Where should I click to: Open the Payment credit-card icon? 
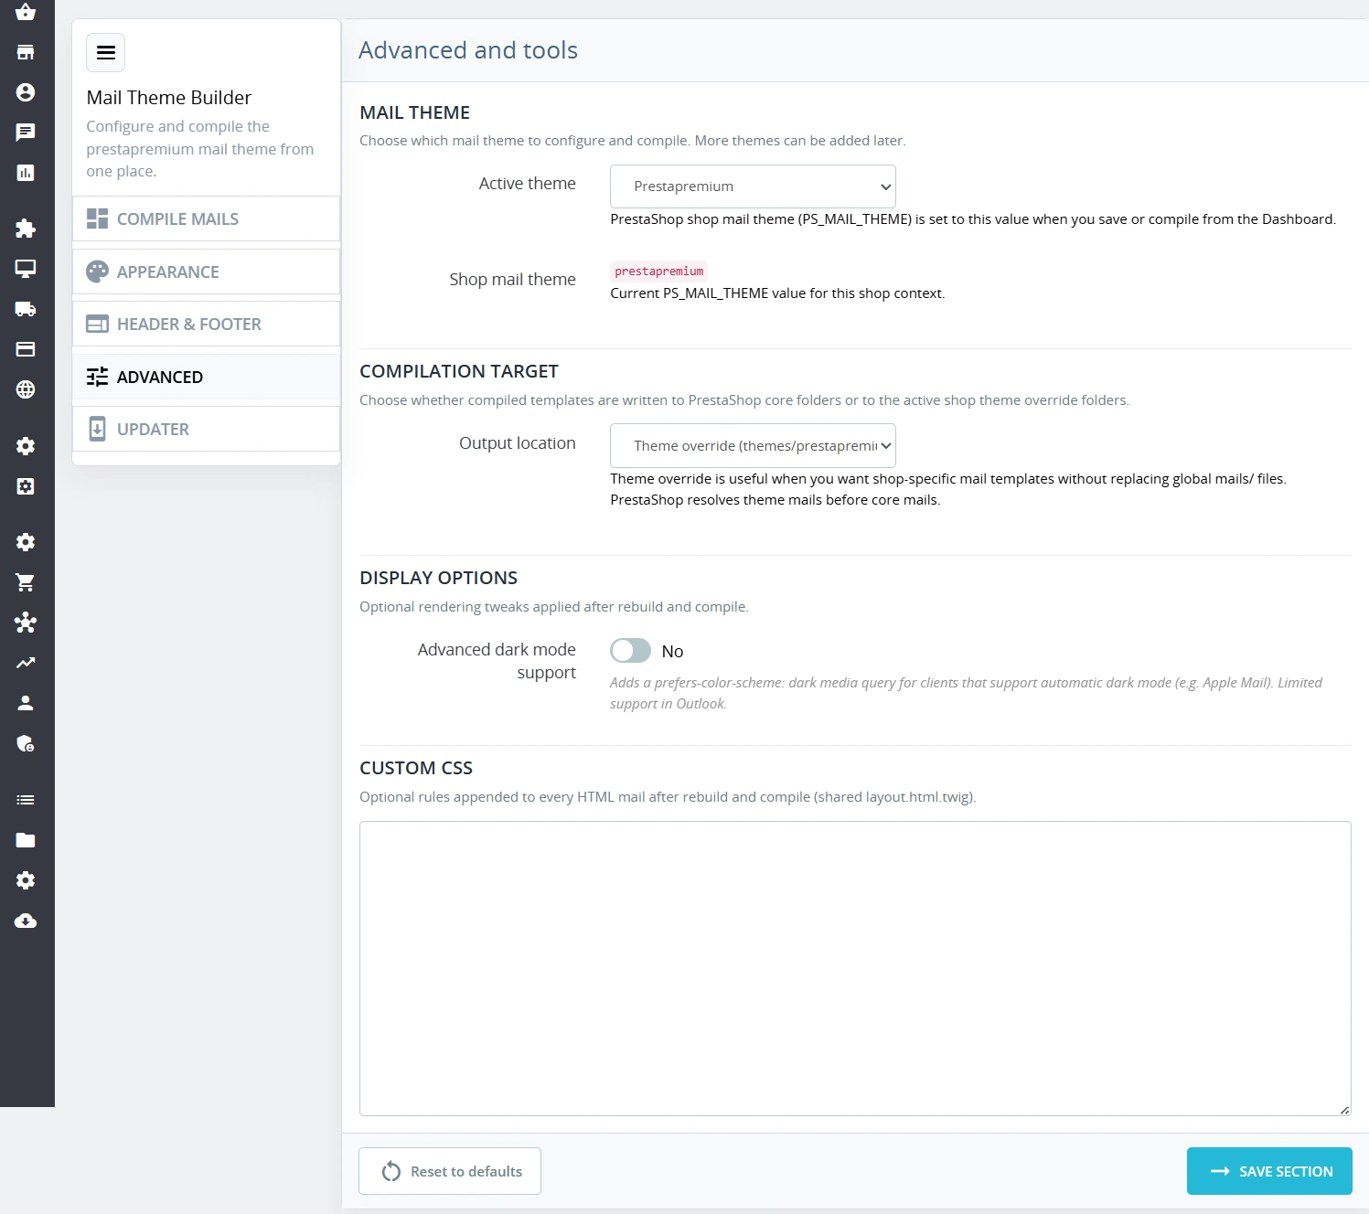pyautogui.click(x=26, y=349)
